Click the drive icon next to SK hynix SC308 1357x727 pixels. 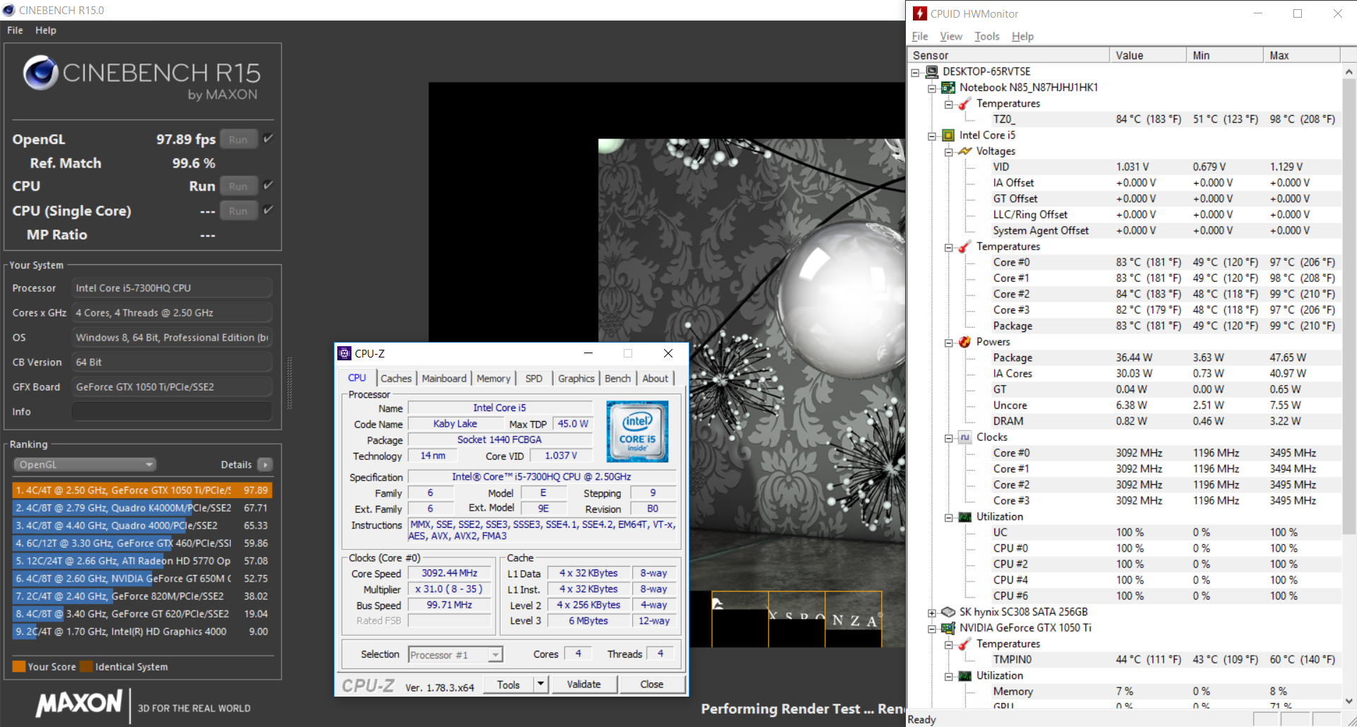coord(949,612)
